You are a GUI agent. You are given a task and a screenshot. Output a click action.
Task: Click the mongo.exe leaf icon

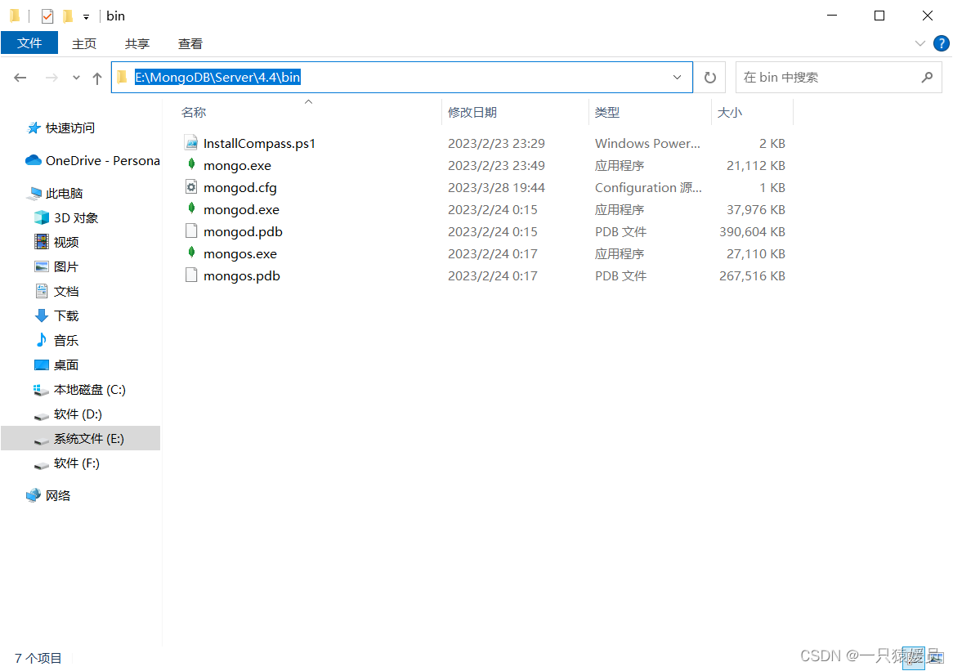pos(191,164)
